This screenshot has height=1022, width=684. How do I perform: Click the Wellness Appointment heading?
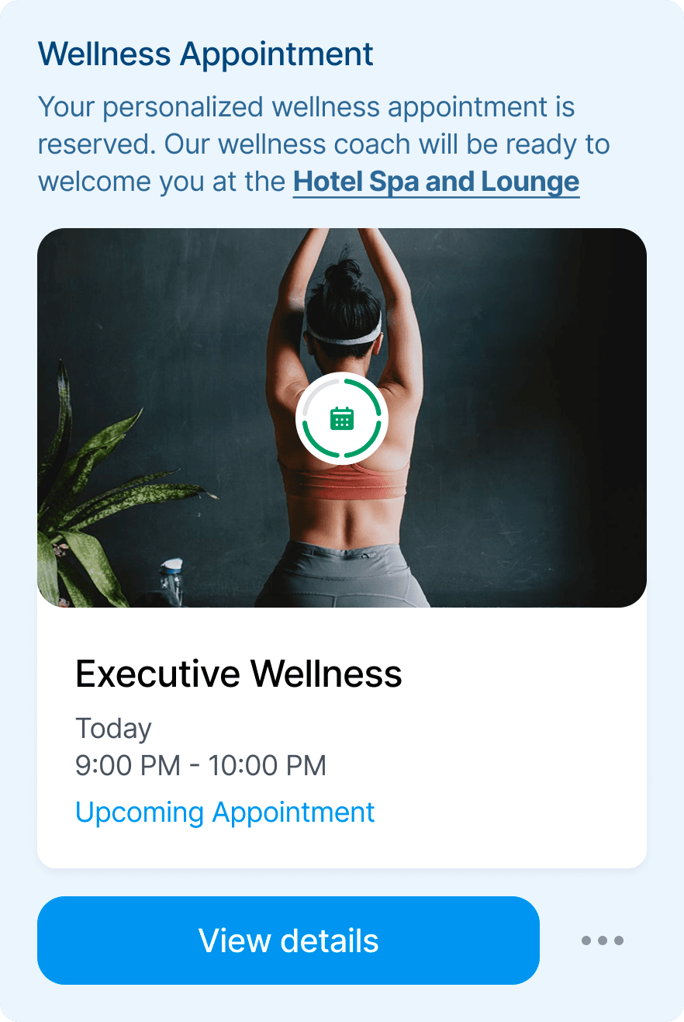tap(206, 54)
